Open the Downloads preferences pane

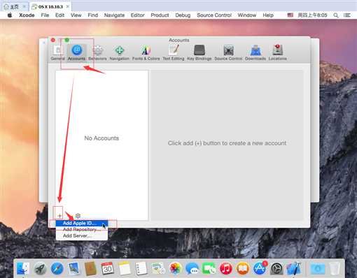255,52
